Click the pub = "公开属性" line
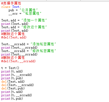109x102 pixels. pyautogui.click(x=23, y=10)
